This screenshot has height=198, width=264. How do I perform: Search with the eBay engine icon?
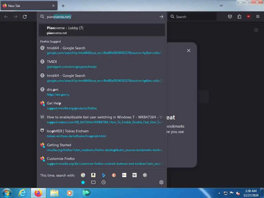click(x=124, y=175)
